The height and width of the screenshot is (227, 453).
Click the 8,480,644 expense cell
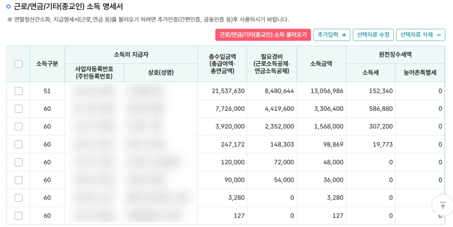pos(272,91)
